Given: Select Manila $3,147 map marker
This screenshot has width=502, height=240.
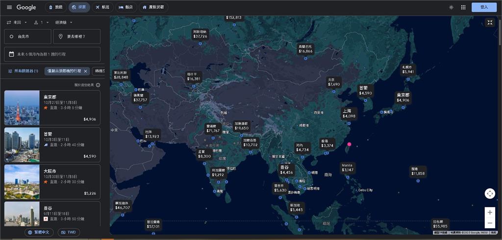Looking at the screenshot, I should point(348,168).
